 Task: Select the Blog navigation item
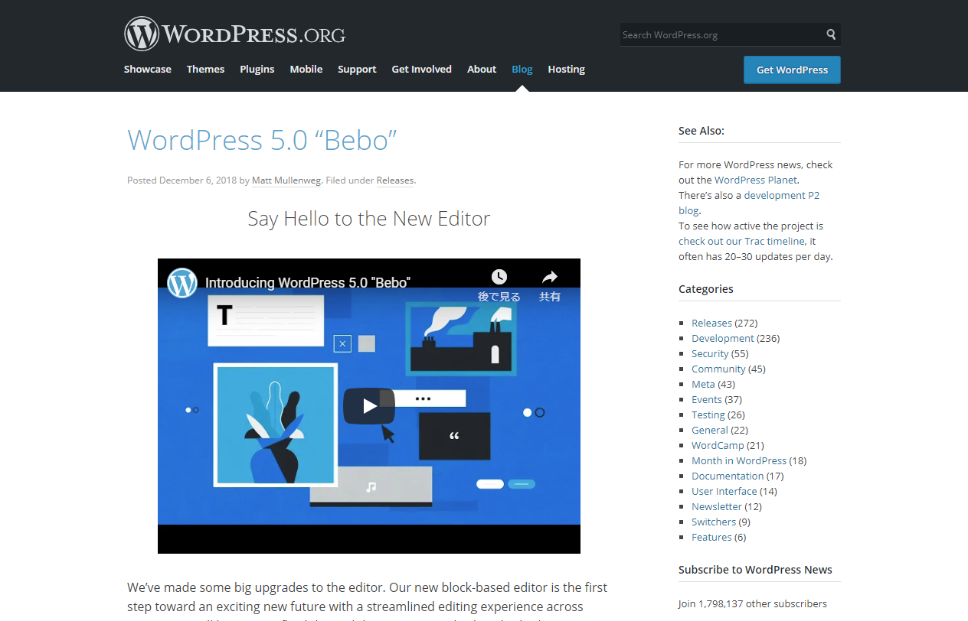click(x=522, y=69)
